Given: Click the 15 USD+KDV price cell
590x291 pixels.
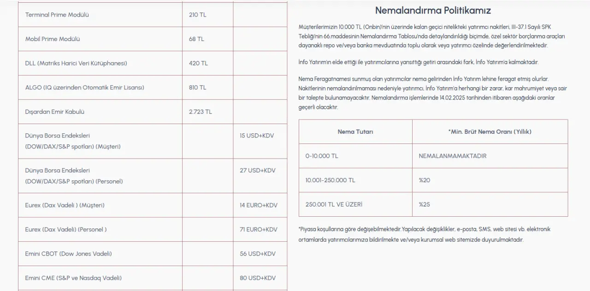Looking at the screenshot, I should [x=257, y=136].
